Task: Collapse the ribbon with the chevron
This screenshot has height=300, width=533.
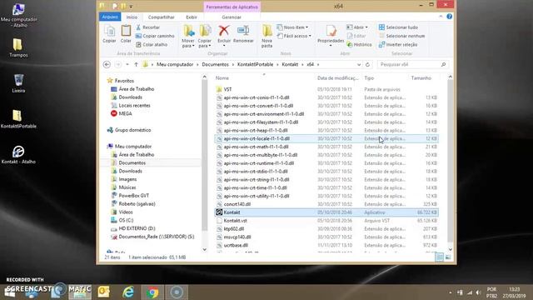Action: tap(441, 17)
